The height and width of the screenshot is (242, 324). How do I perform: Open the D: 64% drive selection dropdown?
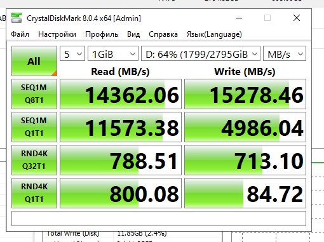(x=201, y=53)
